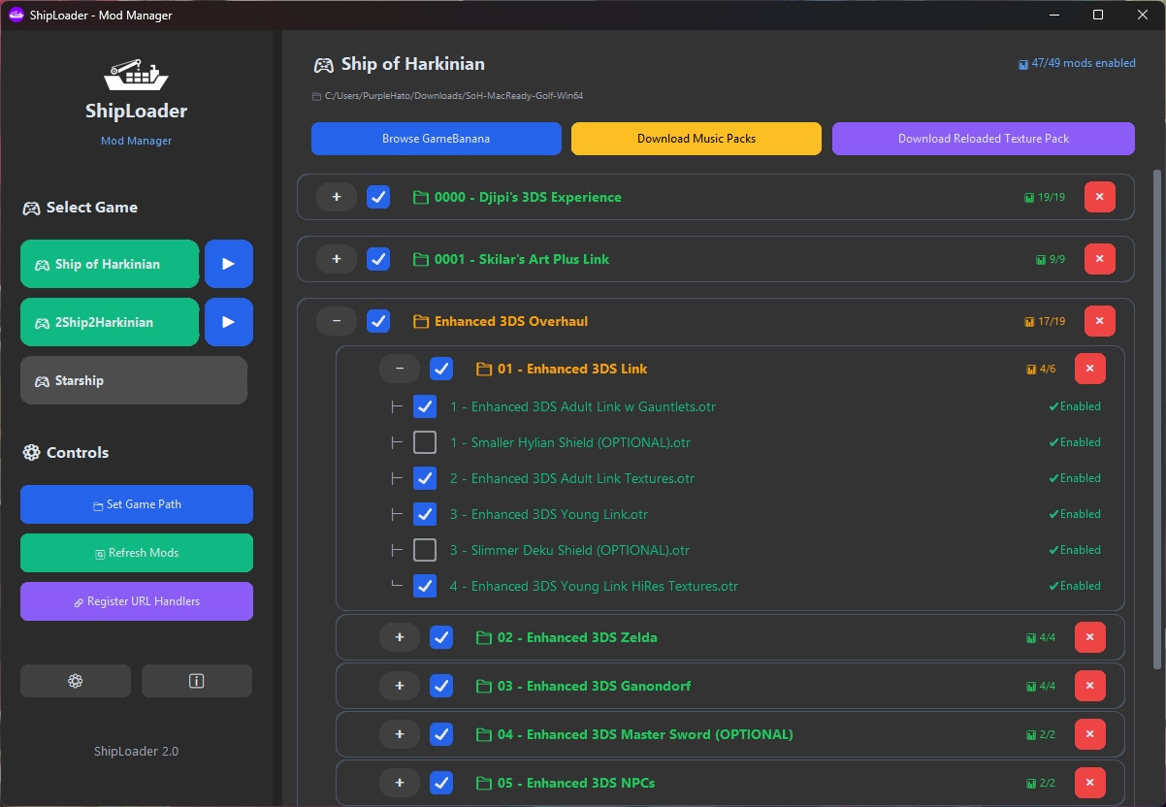
Task: Expand the 0000 - Djipi's 3DS Experience pack
Action: pyautogui.click(x=336, y=197)
